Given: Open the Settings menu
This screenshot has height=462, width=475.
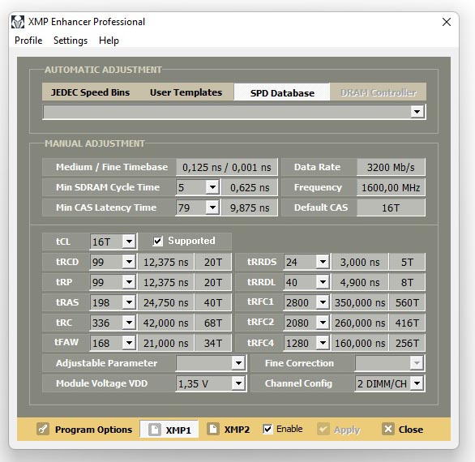Looking at the screenshot, I should pos(71,41).
